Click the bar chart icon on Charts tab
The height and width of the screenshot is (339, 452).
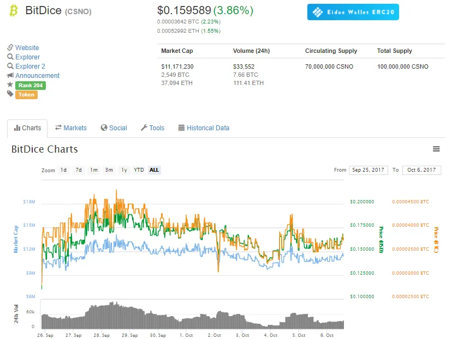(x=17, y=128)
